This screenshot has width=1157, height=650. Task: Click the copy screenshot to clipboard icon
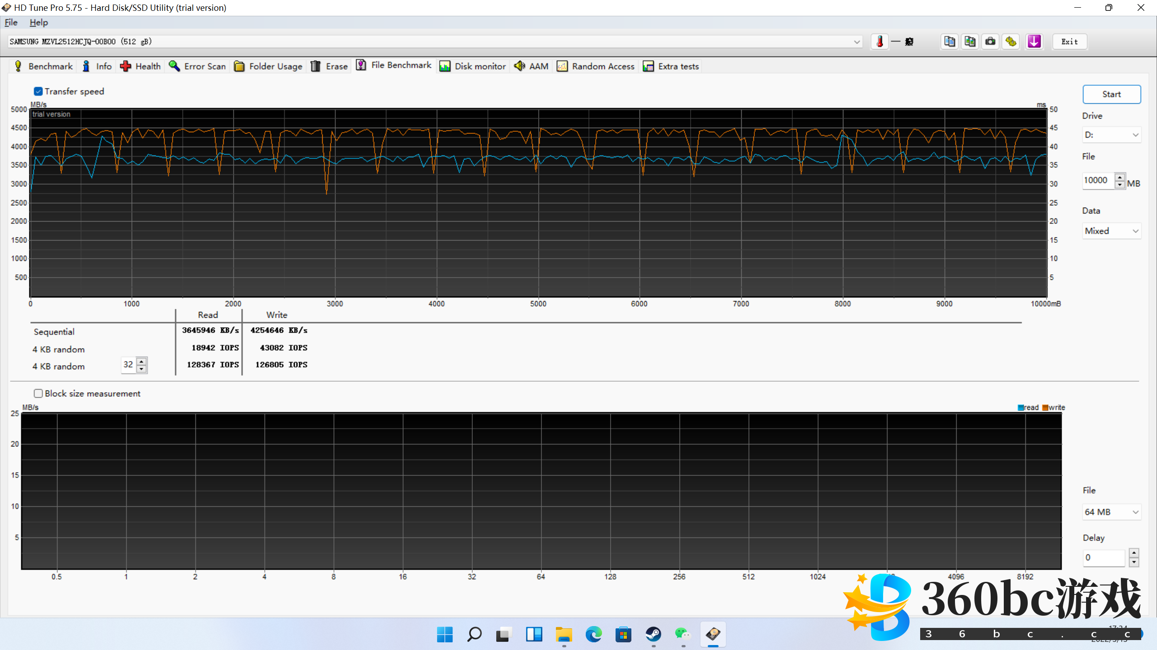pos(970,42)
